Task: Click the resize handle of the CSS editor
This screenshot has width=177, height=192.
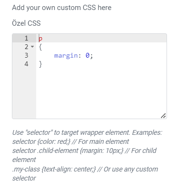Action: (163, 116)
